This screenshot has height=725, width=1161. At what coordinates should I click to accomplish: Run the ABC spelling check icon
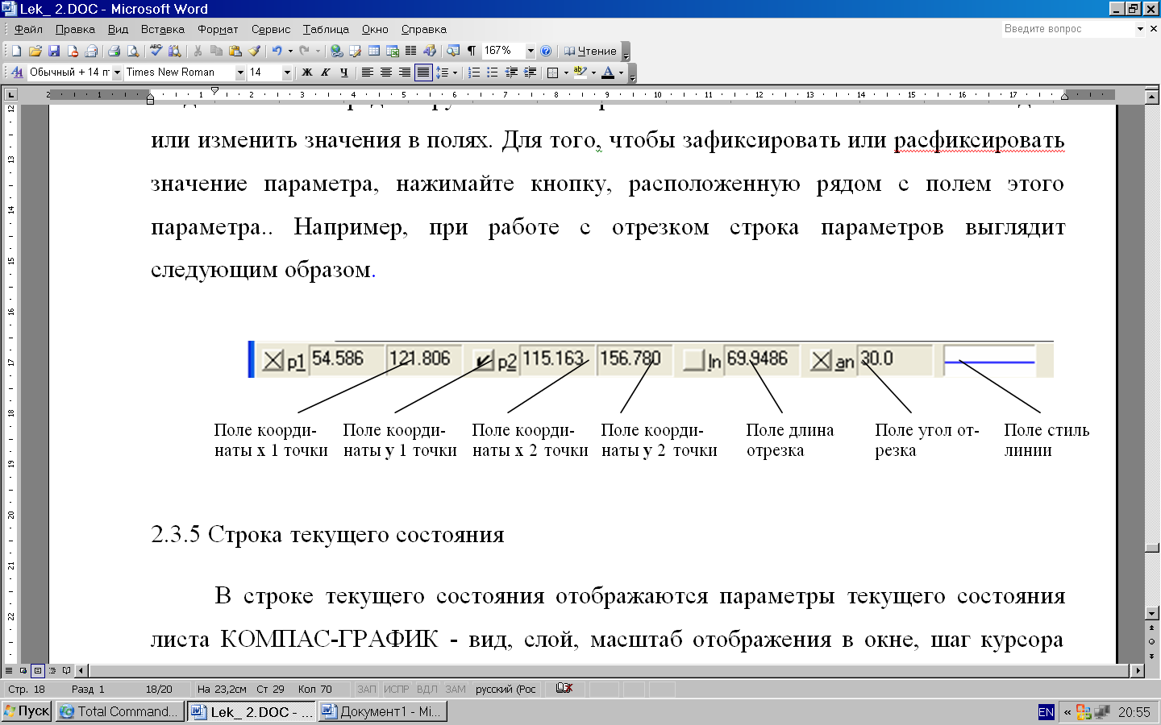tap(156, 51)
